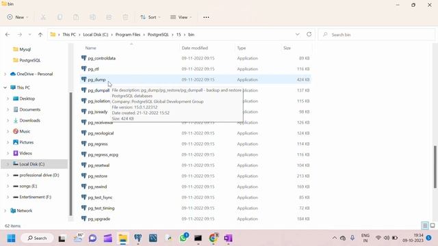Open WhatsApp icon in taskbar

183,238
